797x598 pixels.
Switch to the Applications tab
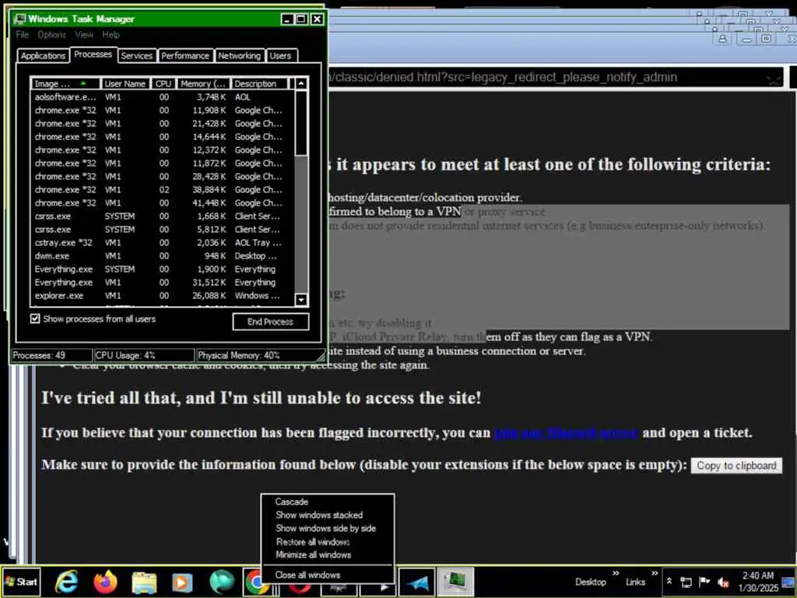click(x=44, y=55)
